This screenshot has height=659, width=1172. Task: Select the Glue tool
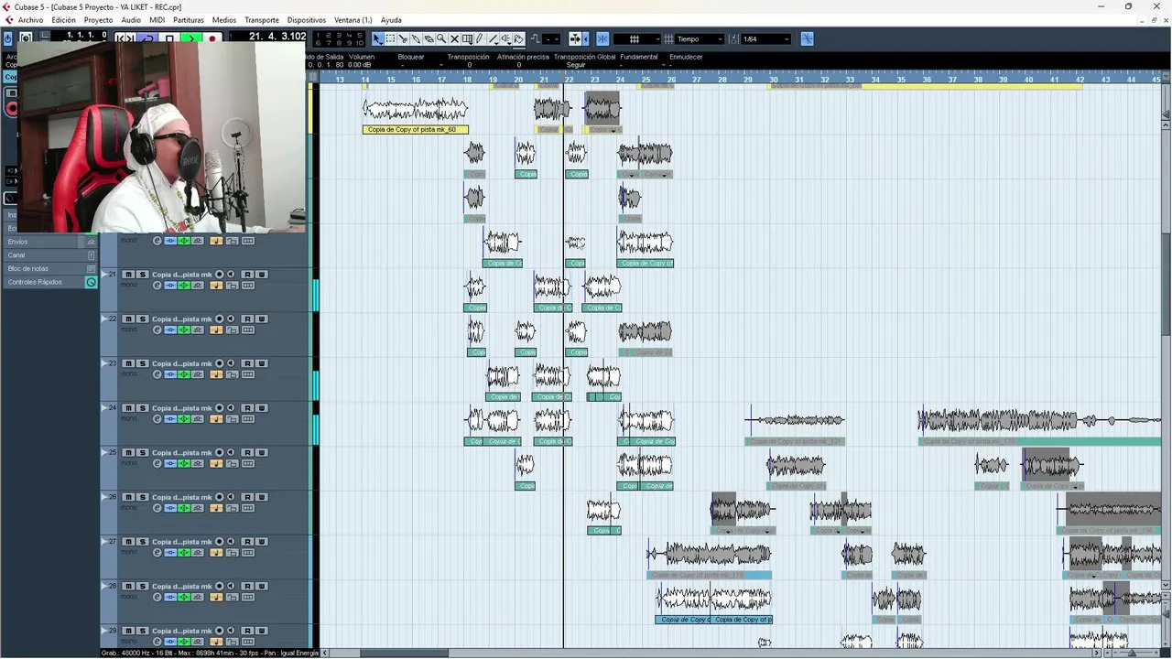417,38
